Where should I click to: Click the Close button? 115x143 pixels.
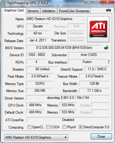(101, 137)
